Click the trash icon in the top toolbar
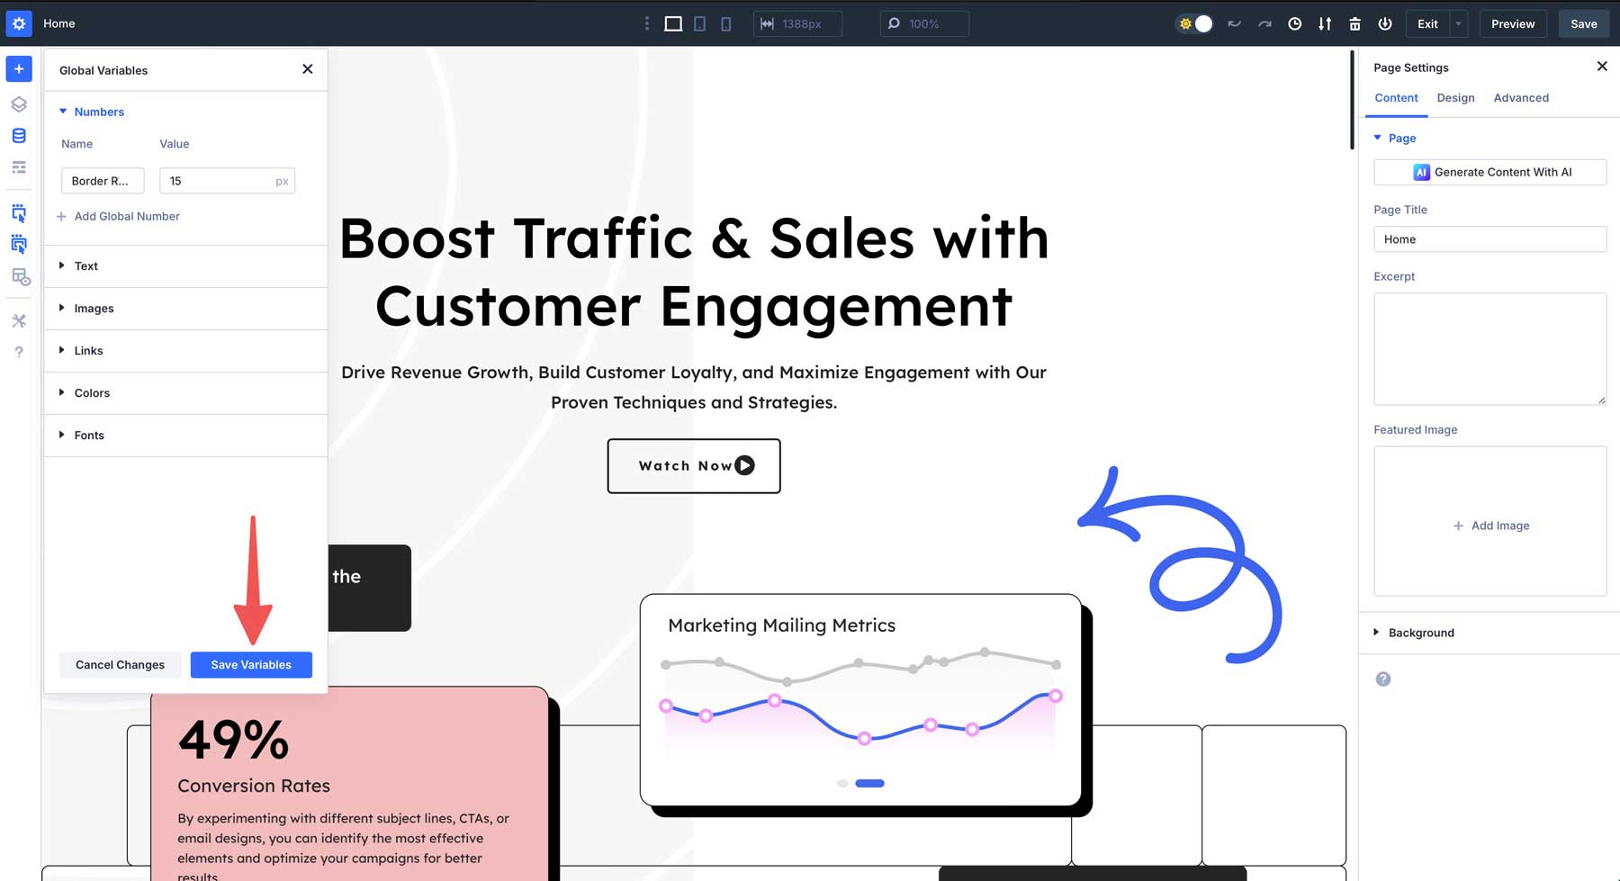This screenshot has width=1620, height=881. point(1354,23)
